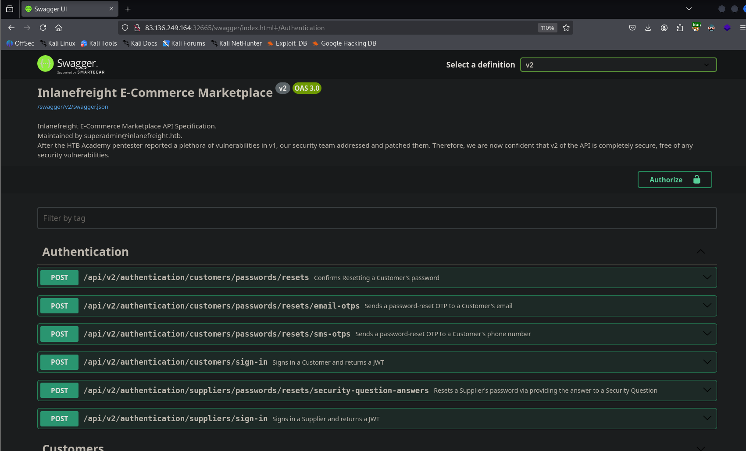Click the Swagger logo
The height and width of the screenshot is (451, 746).
[71, 64]
